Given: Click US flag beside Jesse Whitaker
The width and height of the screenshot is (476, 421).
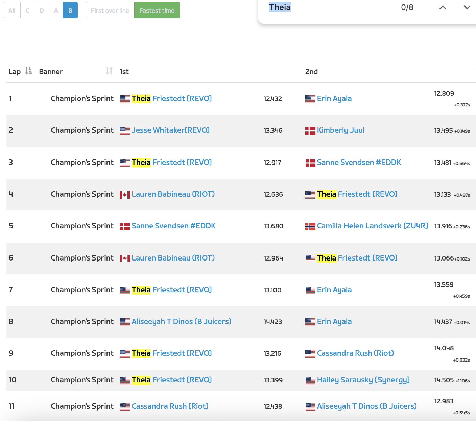Looking at the screenshot, I should click(x=125, y=131).
